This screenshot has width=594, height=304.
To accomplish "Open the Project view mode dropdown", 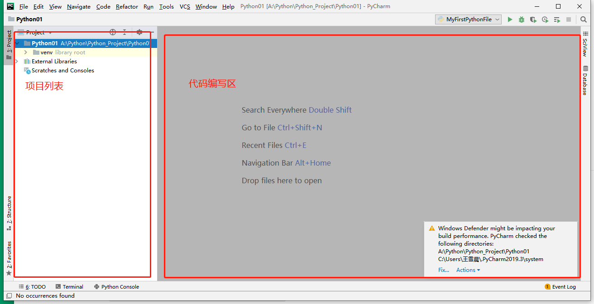I will pyautogui.click(x=38, y=33).
